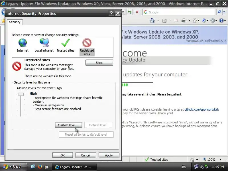228x171 pixels.
Task: Click Trusted sites in status bar
Action: [159, 160]
